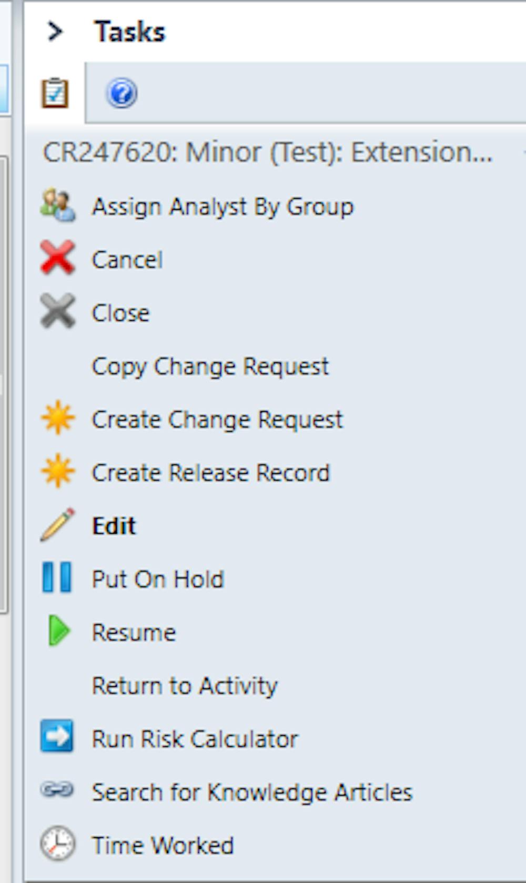This screenshot has height=883, width=526.
Task: Click the gray X Close icon
Action: [x=57, y=311]
